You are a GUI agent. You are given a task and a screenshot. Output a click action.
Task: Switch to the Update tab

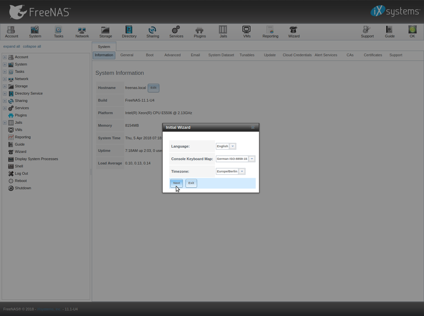(270, 55)
